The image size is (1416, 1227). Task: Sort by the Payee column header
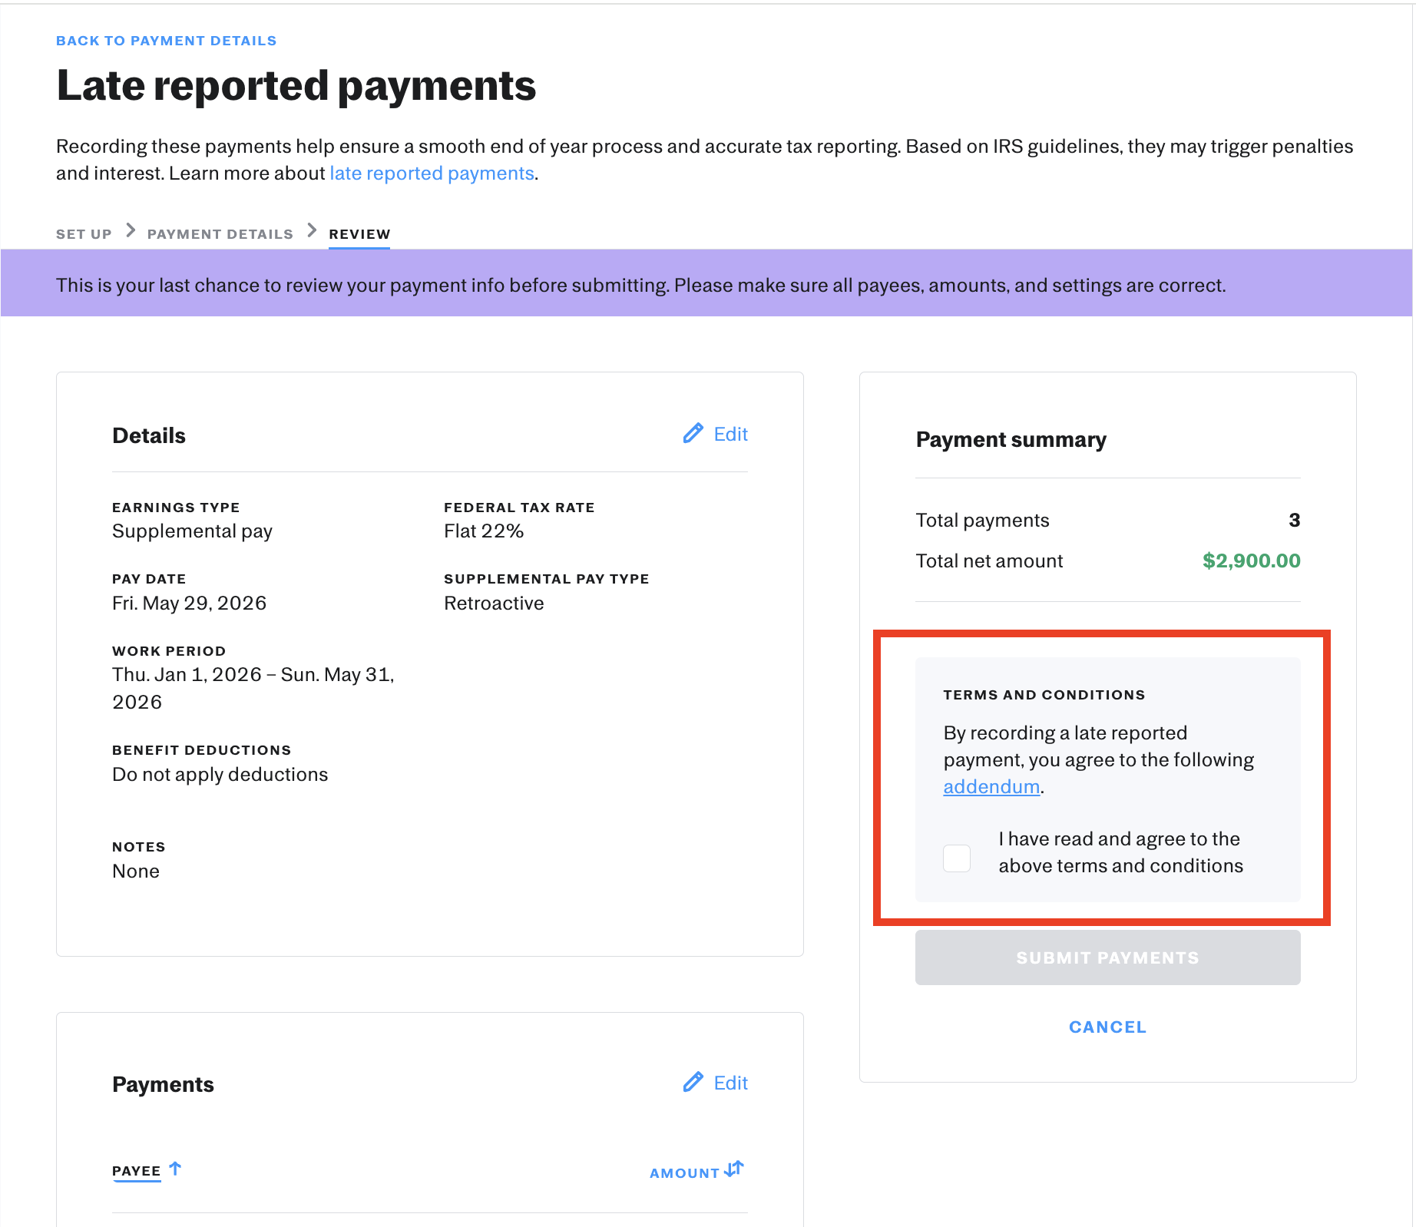click(x=136, y=1171)
